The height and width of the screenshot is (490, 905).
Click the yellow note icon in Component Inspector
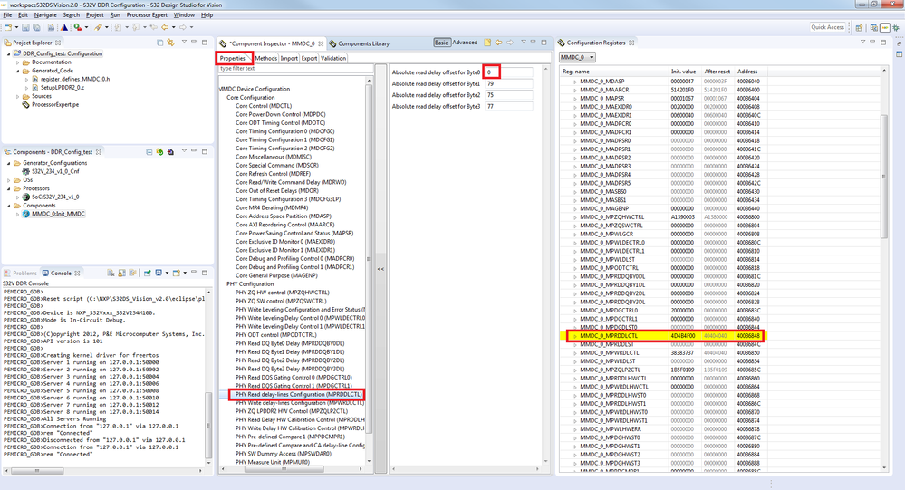coord(487,43)
